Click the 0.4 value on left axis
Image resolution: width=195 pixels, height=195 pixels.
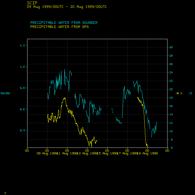(x=22, y=131)
